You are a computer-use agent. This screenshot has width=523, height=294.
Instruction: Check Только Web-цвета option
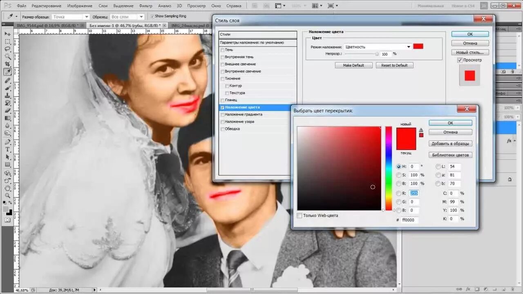point(299,216)
